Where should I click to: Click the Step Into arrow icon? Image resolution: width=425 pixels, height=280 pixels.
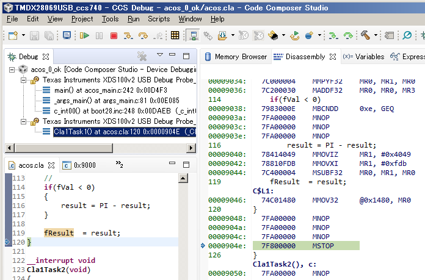[128, 35]
